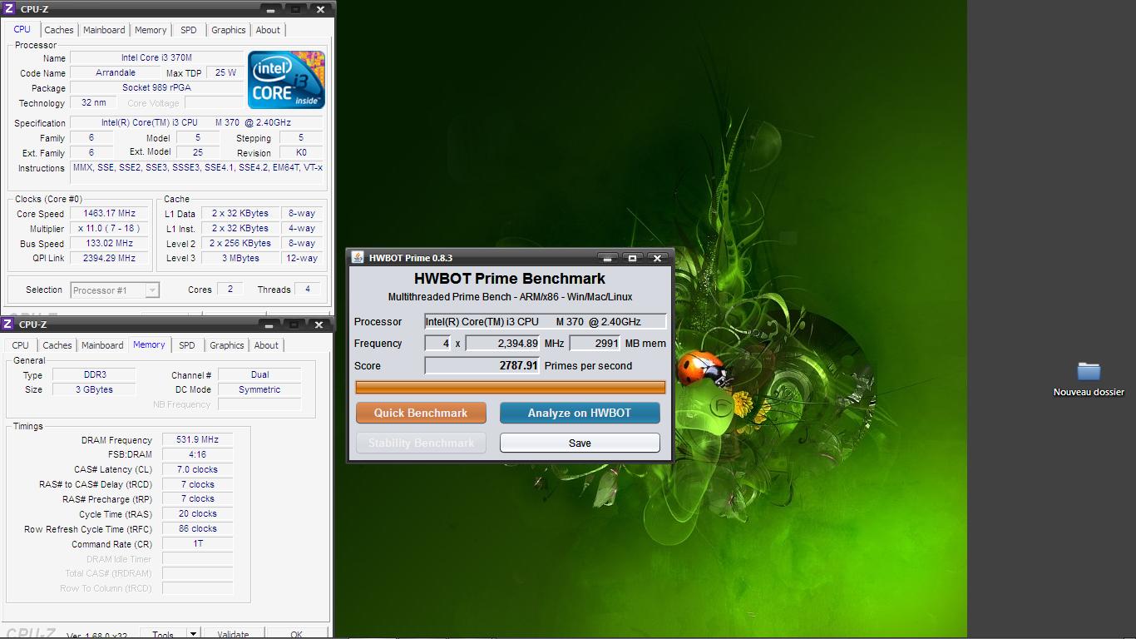Viewport: 1136px width, 639px height.
Task: Click the DRAM Frequency value 531.9 MHz
Action: click(198, 439)
